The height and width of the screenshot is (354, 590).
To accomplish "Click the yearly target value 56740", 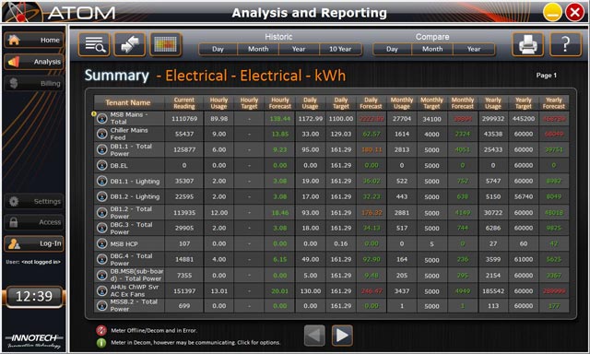I will pos(524,196).
